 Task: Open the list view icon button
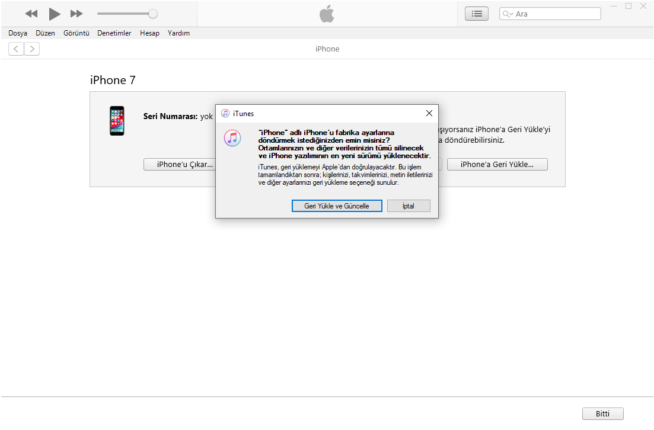(x=477, y=14)
